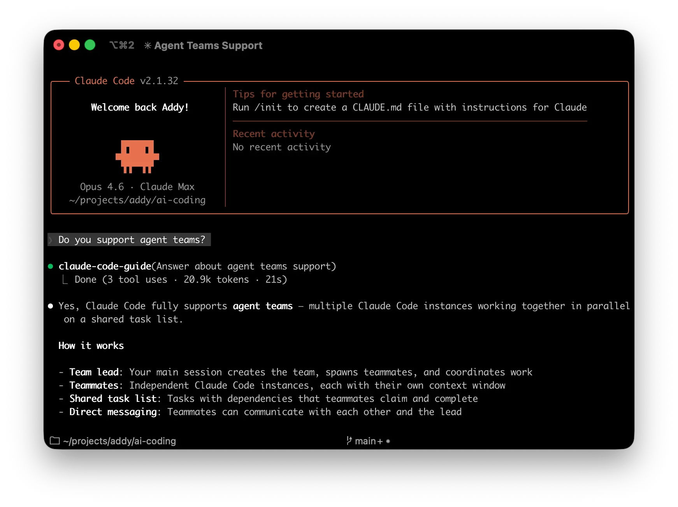Click the status bar path ~/projects/addy/ai-coding
The height and width of the screenshot is (507, 678).
119,441
